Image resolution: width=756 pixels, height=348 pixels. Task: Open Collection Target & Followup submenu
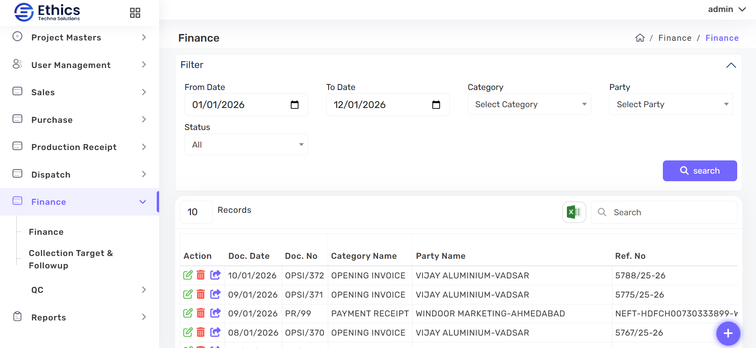pos(71,259)
